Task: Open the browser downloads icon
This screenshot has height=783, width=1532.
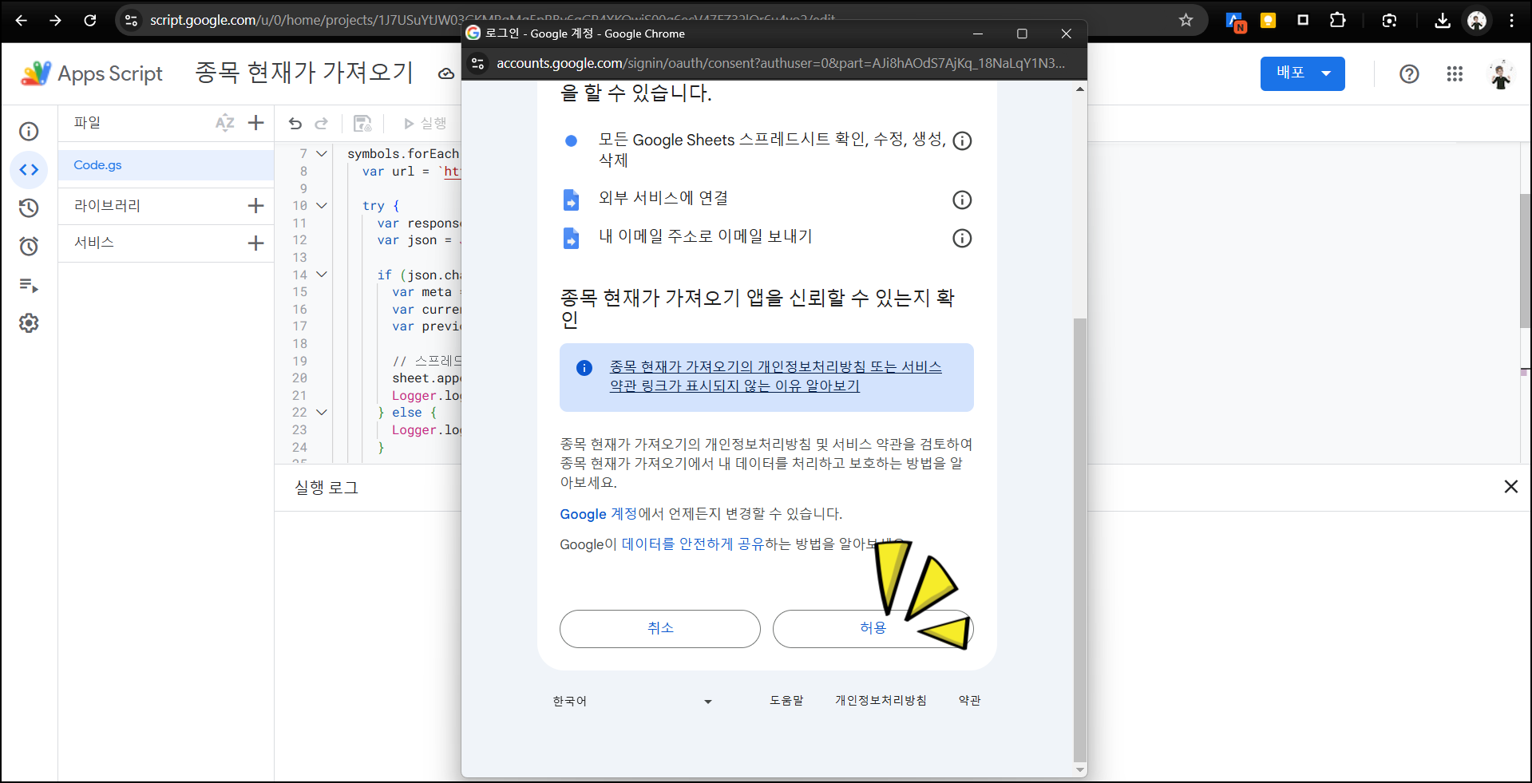Action: [1442, 21]
